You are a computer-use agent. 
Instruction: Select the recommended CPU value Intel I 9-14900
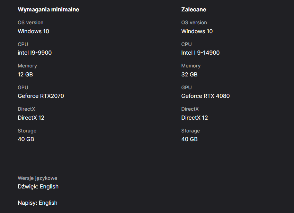point(200,53)
